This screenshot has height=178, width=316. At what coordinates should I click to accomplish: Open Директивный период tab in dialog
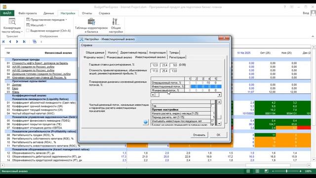click(133, 52)
